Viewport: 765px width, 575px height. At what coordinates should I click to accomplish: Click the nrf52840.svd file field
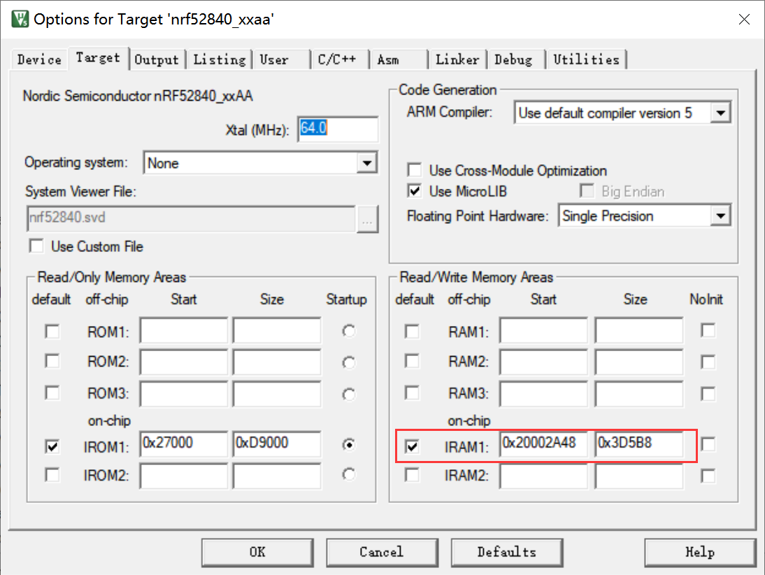[x=191, y=218]
